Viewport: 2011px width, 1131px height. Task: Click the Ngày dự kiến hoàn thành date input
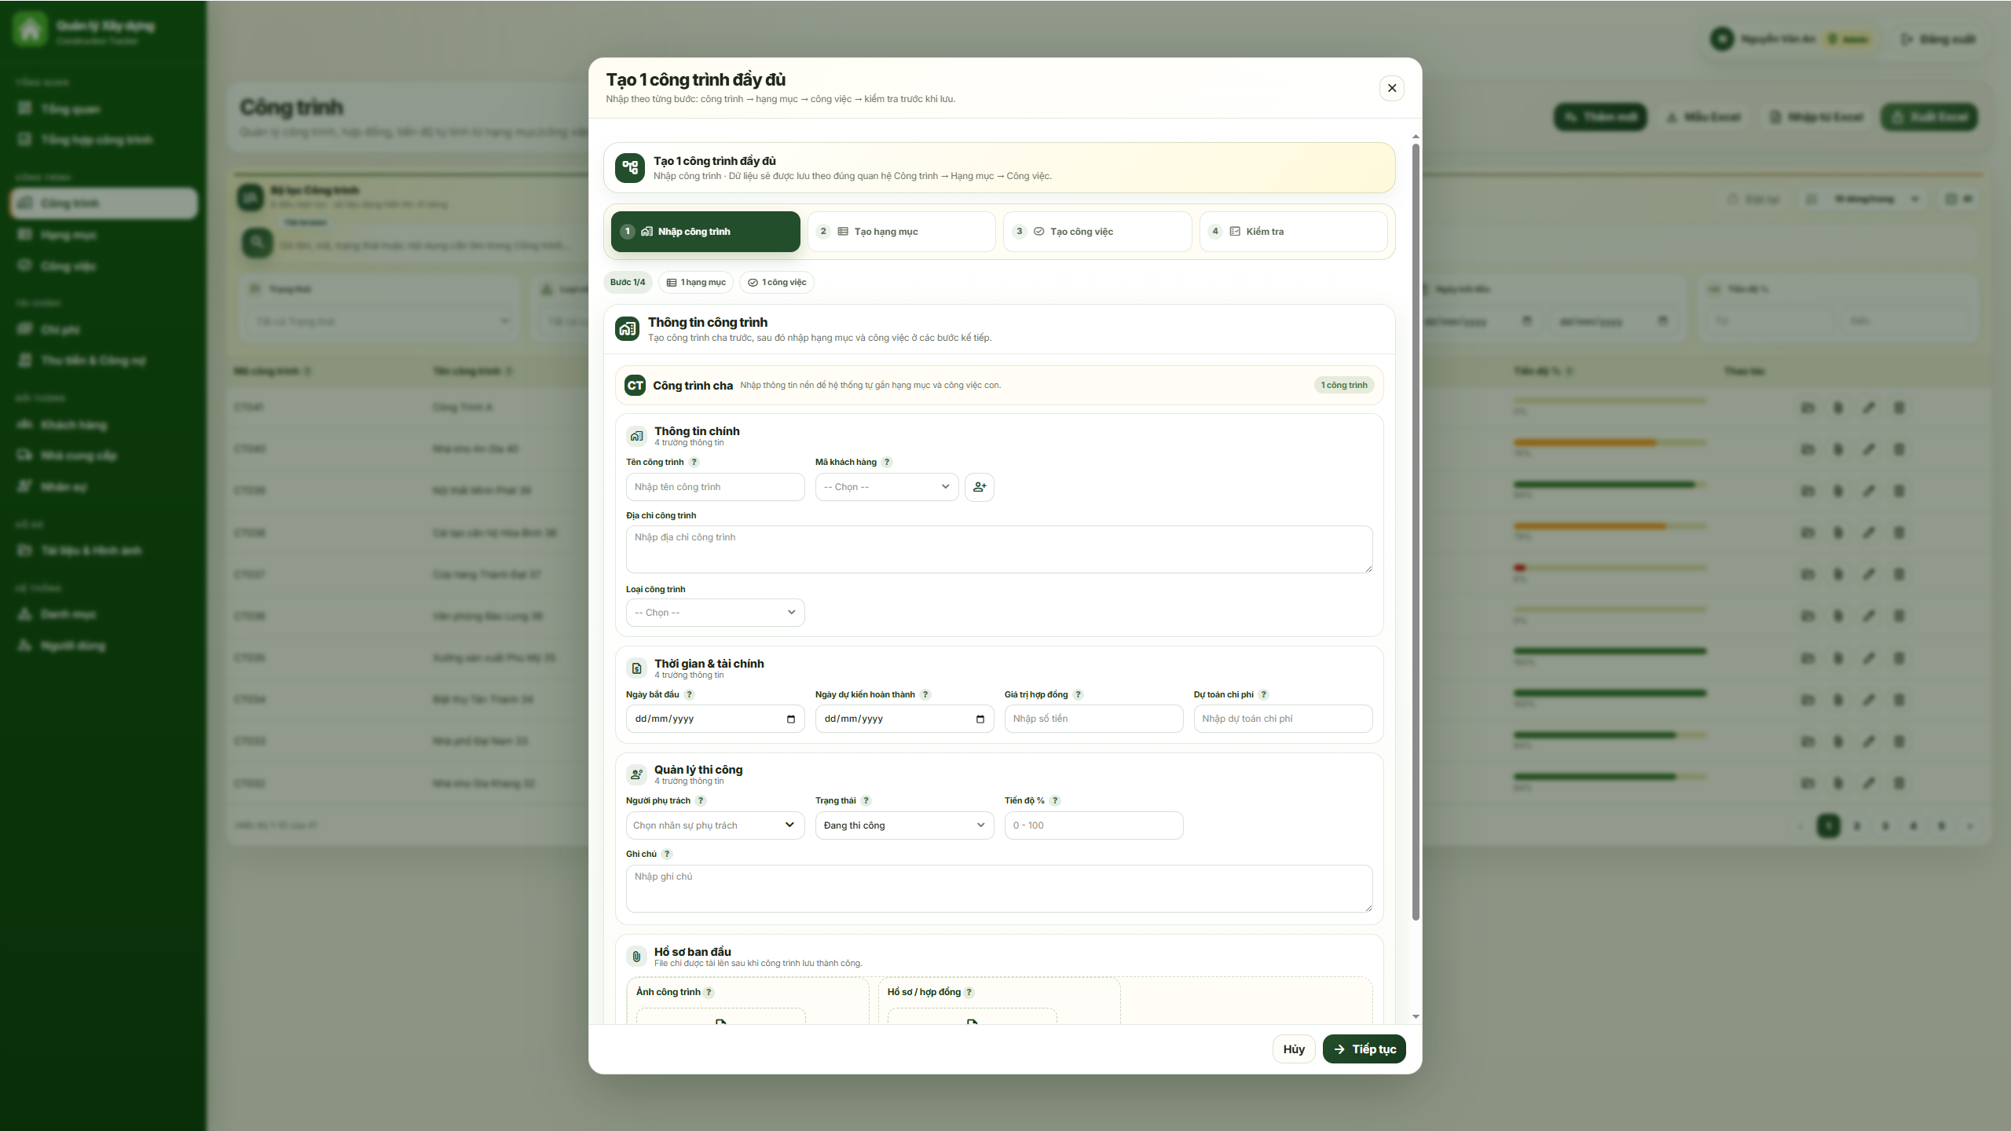(904, 719)
